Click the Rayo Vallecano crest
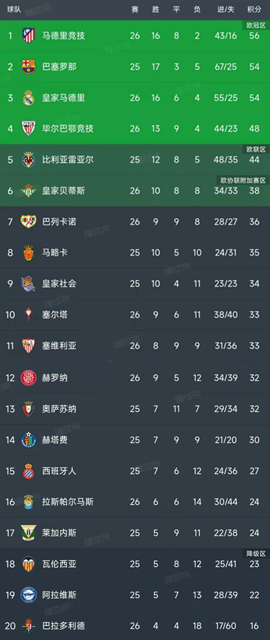 point(28,222)
